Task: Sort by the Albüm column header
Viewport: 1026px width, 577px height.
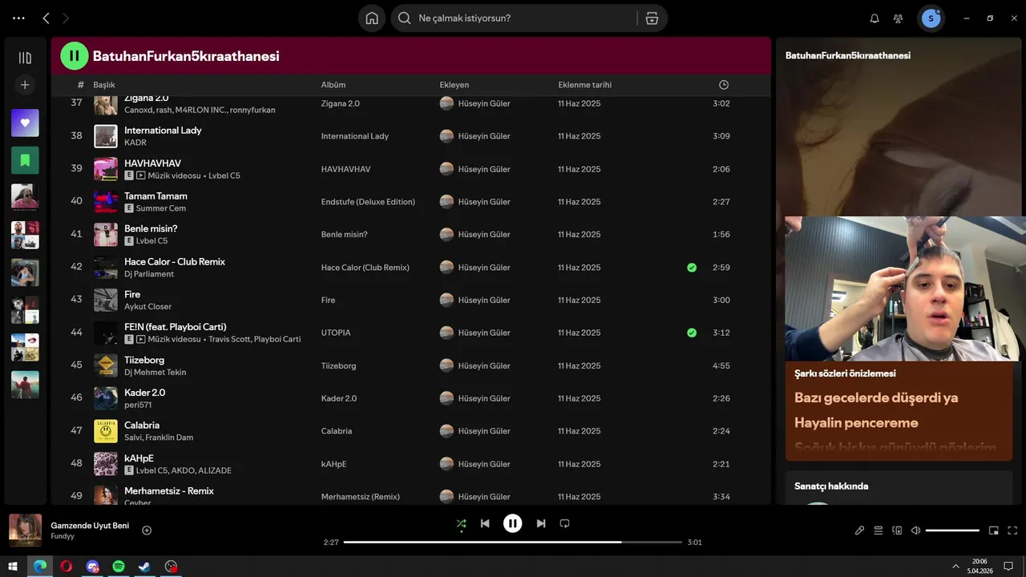Action: (333, 85)
